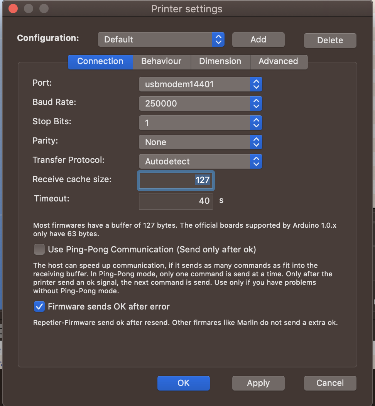
Task: Click the Apply button
Action: point(258,383)
